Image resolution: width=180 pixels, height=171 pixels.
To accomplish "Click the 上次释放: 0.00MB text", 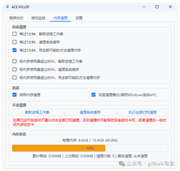I will (79, 156).
